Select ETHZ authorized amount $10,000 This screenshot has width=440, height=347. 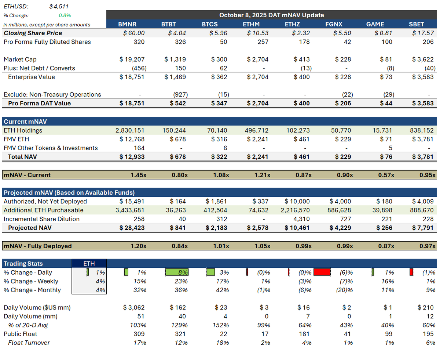pos(297,201)
